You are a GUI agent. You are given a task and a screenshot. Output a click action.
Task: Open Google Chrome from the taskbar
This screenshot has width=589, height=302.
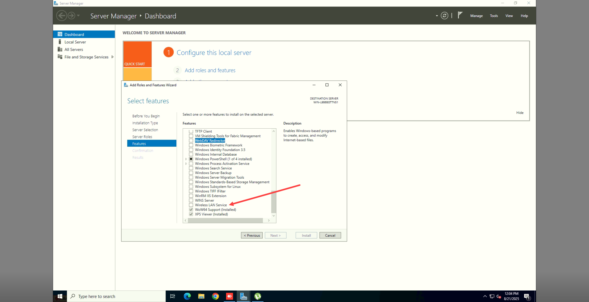(x=215, y=296)
